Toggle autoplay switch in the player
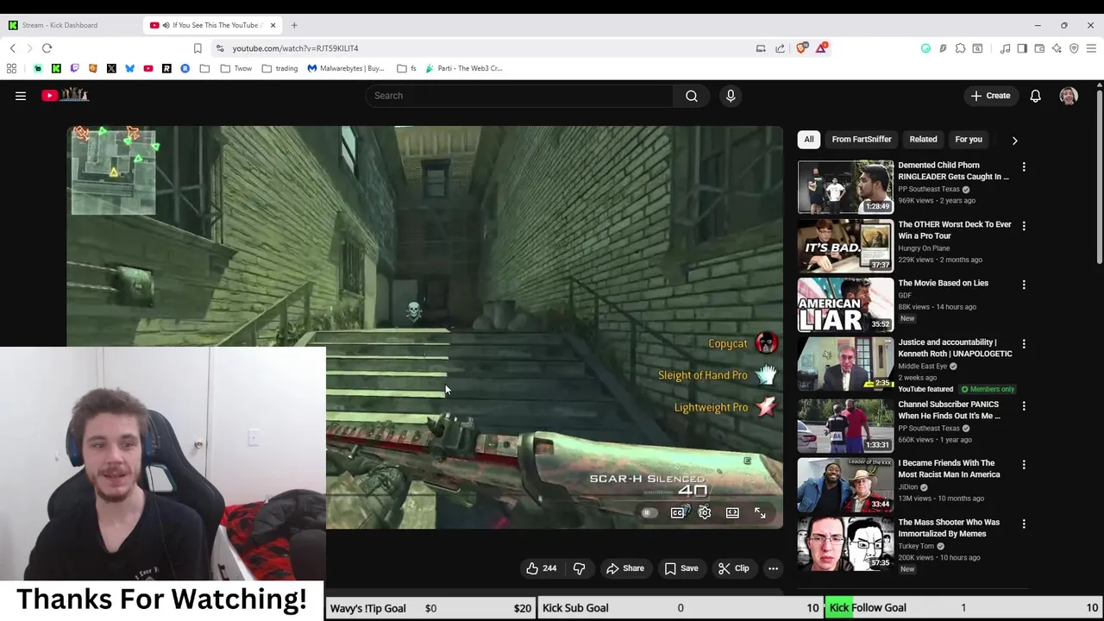 649,513
